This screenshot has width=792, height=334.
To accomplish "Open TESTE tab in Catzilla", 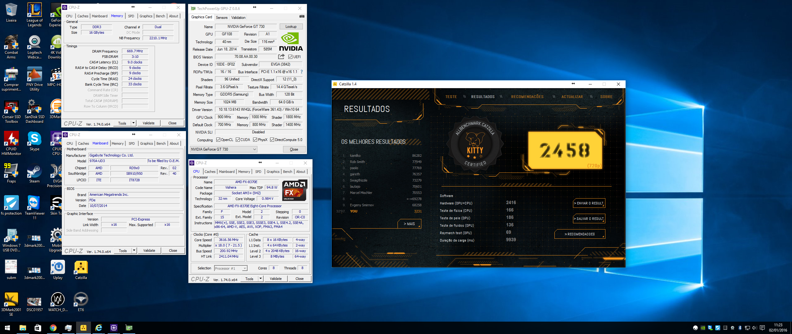I will tap(451, 97).
